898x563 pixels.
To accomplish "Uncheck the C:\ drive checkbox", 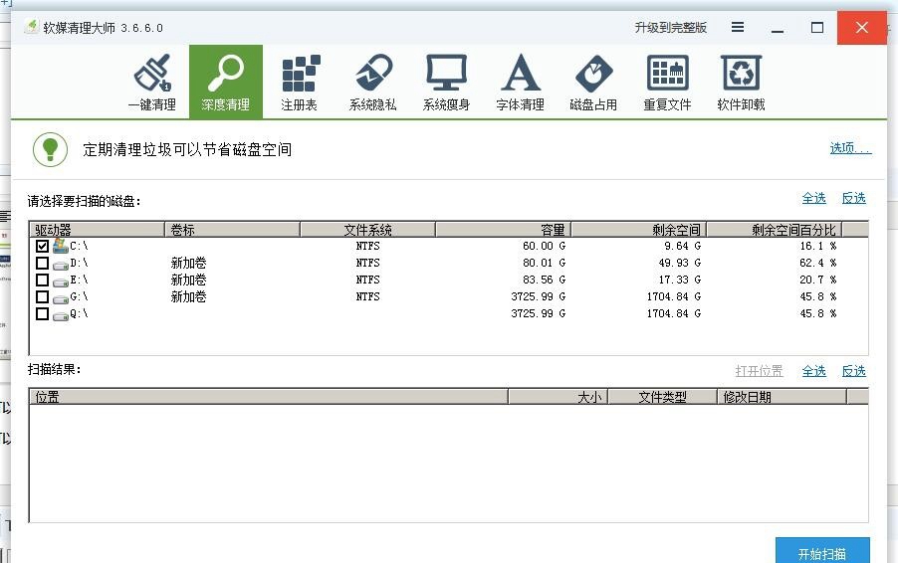I will click(42, 246).
